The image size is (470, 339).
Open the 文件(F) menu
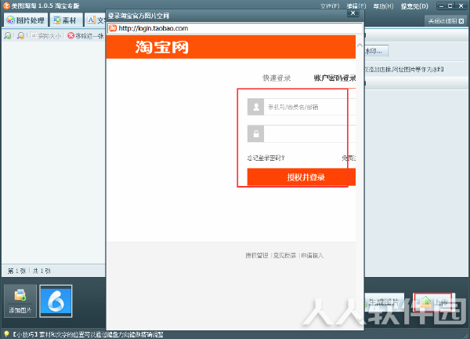(330, 6)
